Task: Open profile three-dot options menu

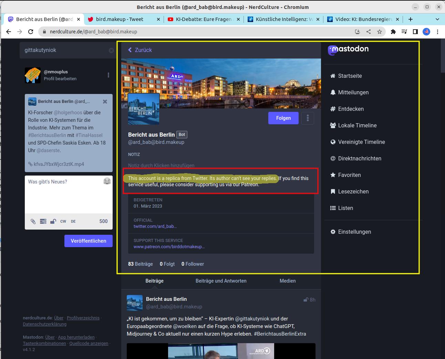Action: (x=308, y=118)
